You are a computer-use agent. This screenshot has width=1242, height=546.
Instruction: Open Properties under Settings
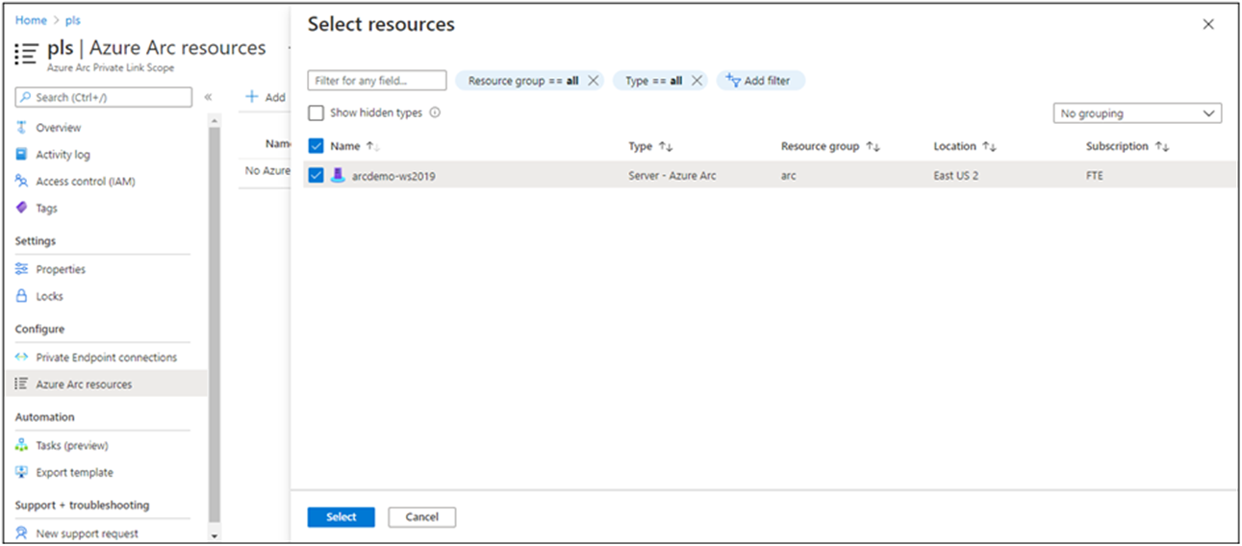(x=61, y=270)
